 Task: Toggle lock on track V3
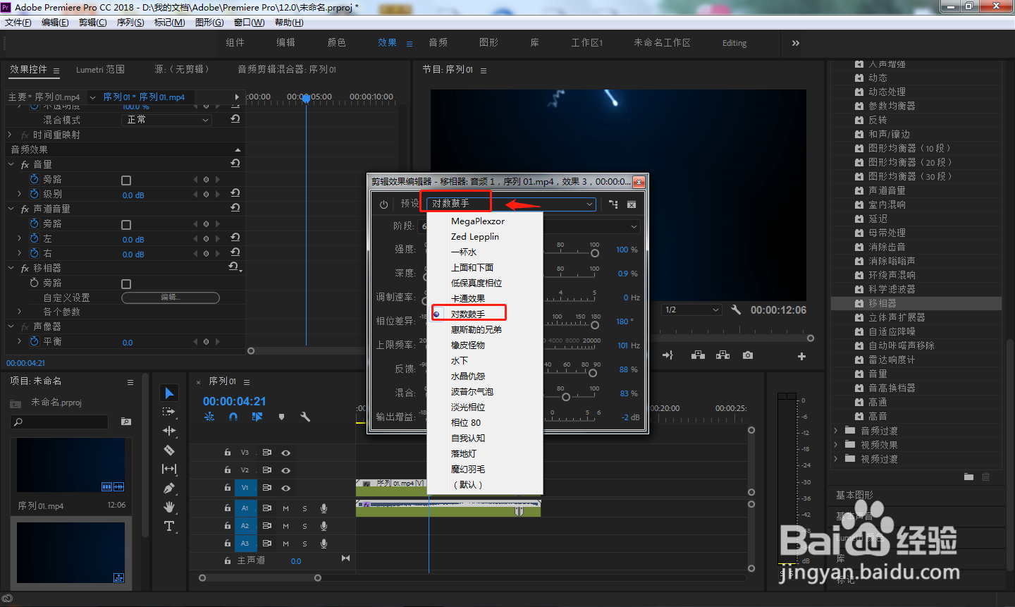(x=228, y=453)
